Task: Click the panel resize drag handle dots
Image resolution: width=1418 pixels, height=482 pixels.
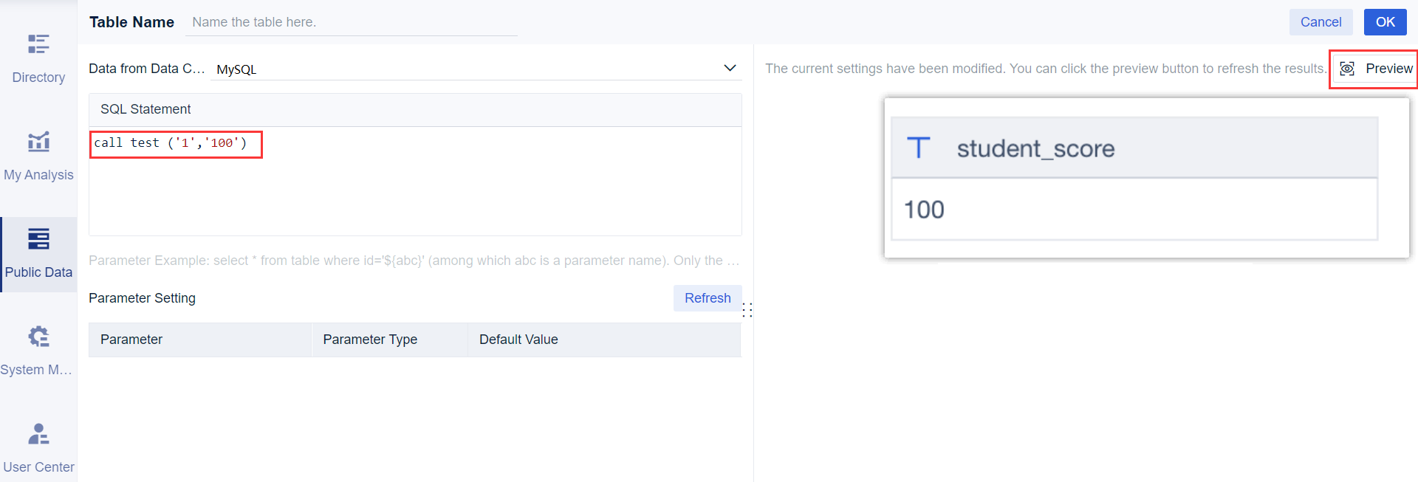Action: coord(747,310)
